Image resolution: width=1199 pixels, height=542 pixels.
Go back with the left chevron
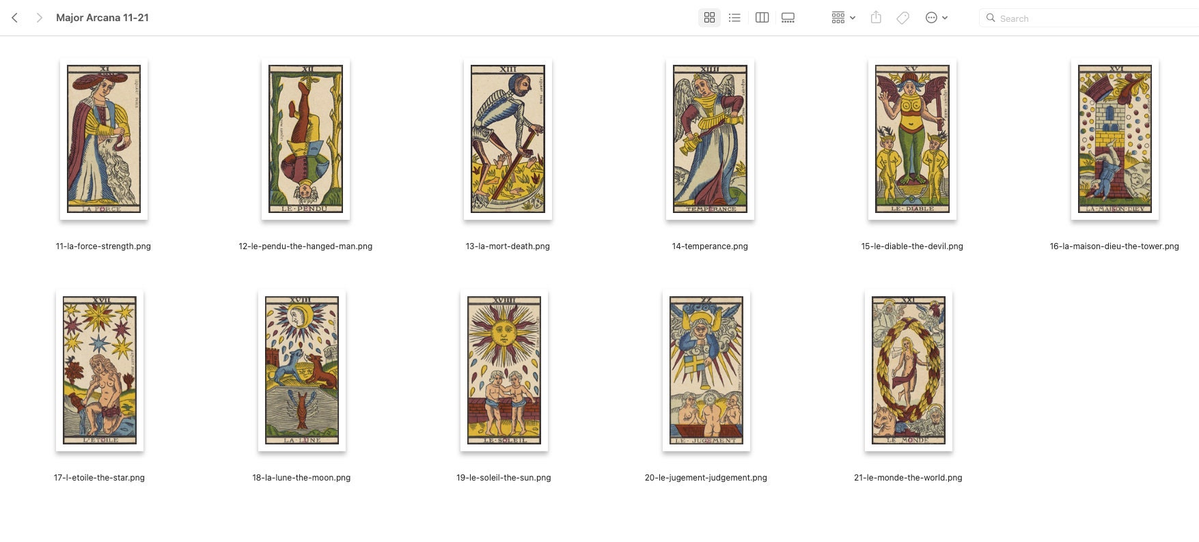click(x=14, y=18)
